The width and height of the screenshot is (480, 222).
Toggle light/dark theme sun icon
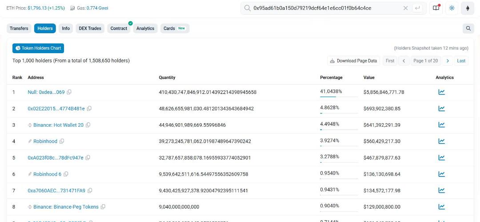[452, 8]
